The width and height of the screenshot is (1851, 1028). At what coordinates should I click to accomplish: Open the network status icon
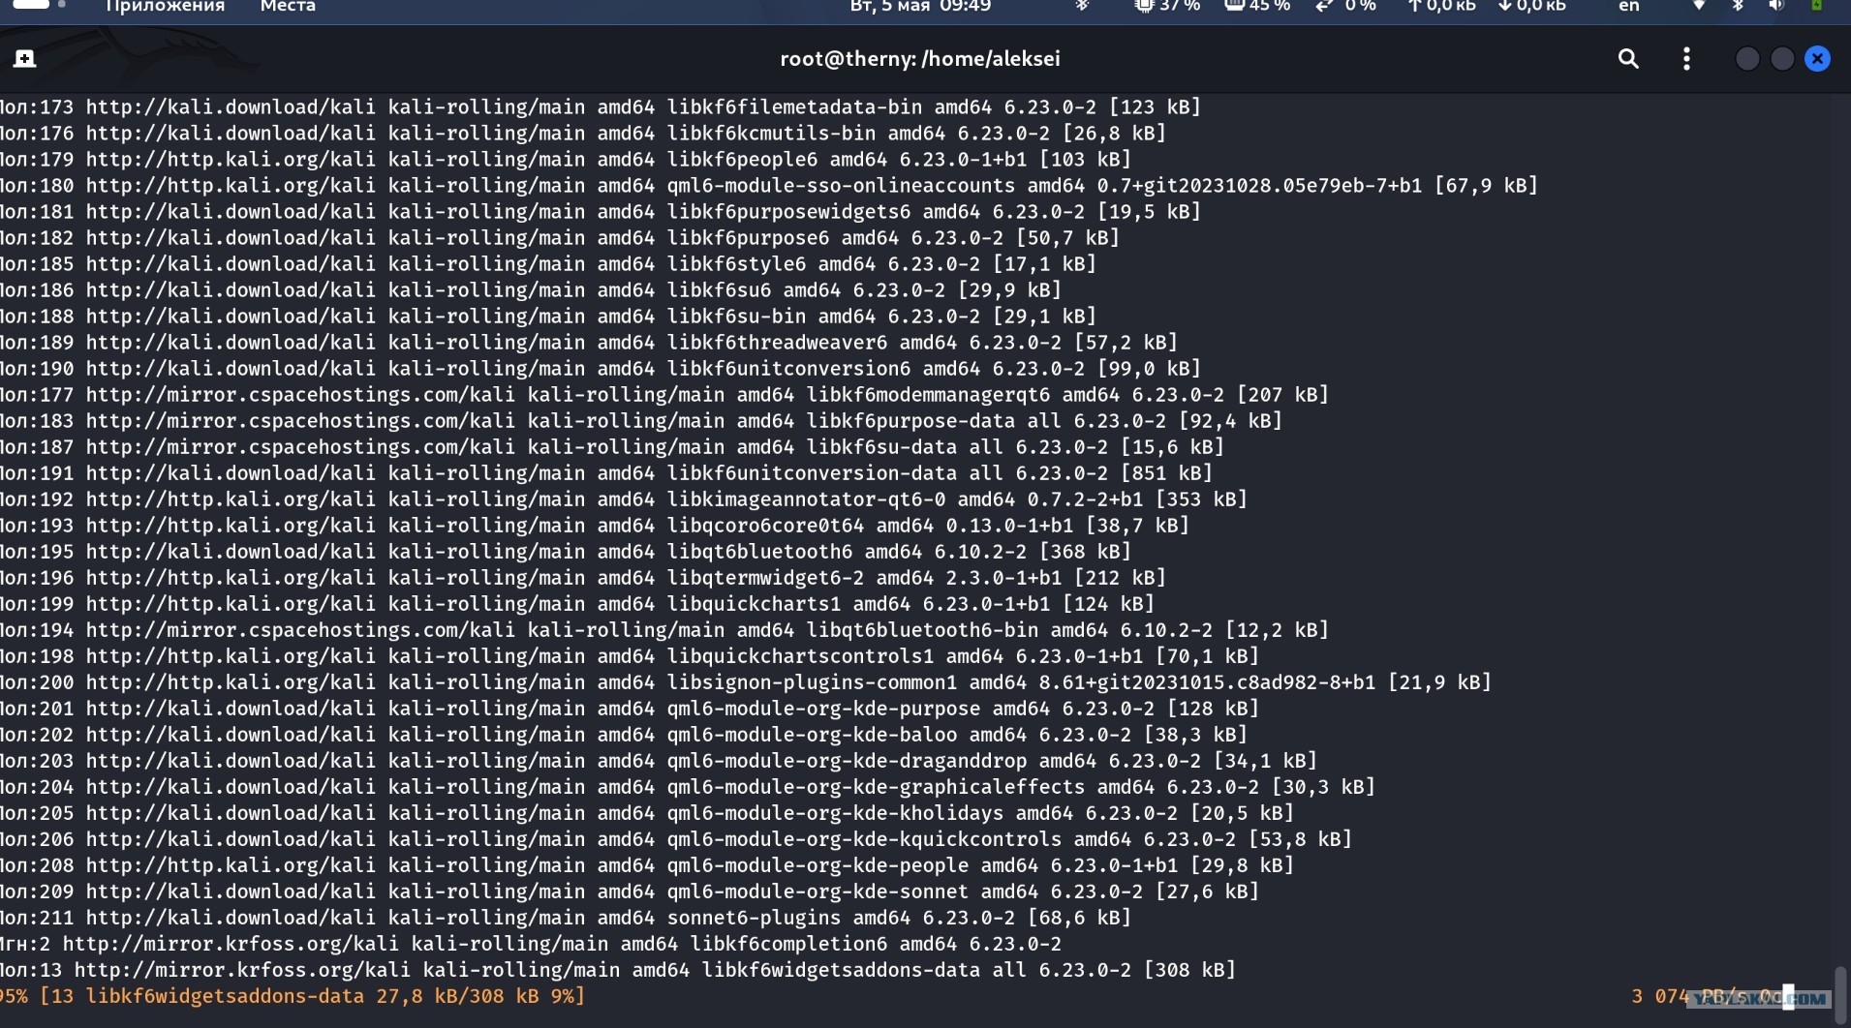tap(1698, 6)
